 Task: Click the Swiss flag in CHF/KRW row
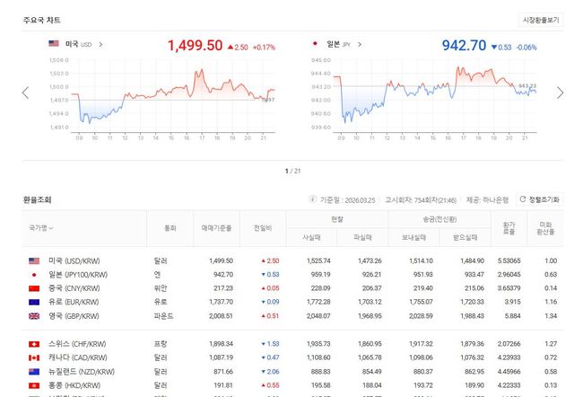(35, 344)
